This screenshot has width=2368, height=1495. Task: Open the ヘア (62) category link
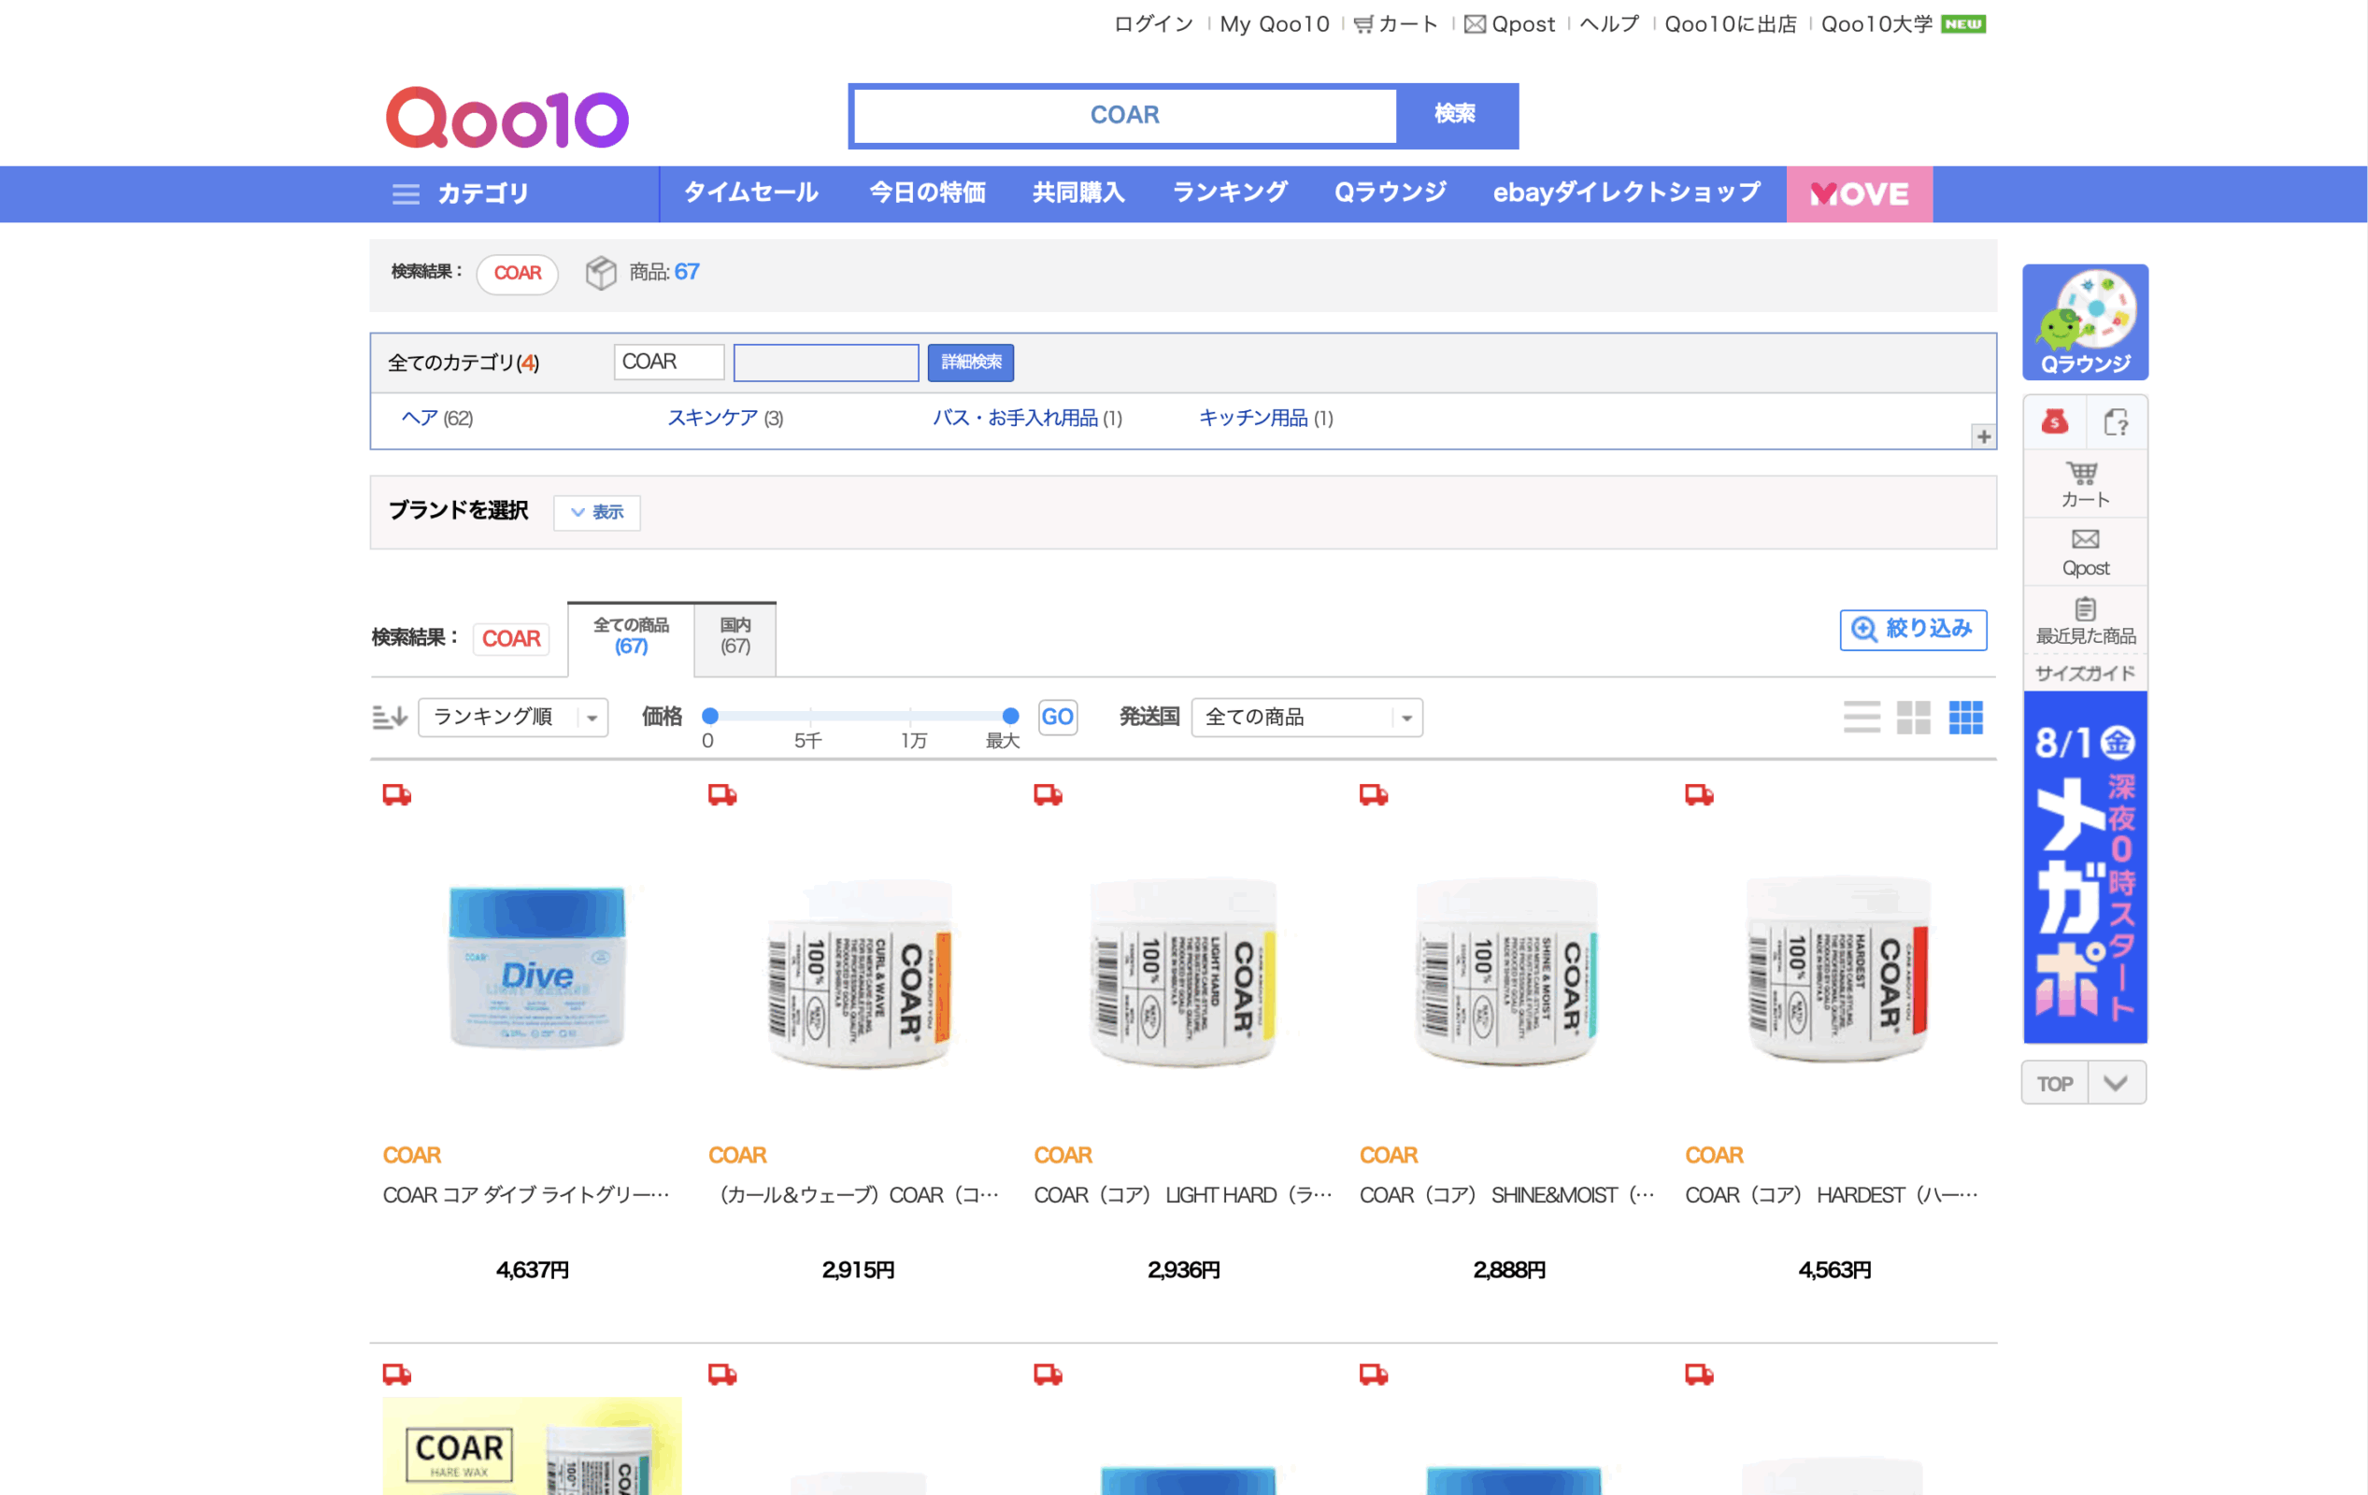pyautogui.click(x=436, y=418)
